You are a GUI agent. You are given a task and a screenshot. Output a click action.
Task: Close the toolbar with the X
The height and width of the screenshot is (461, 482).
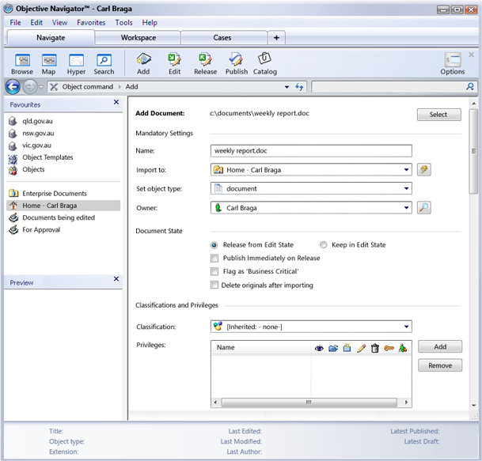(471, 55)
